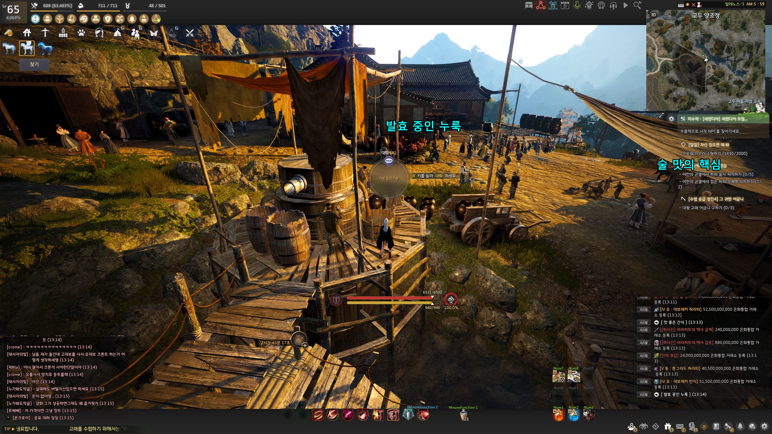
Task: Click the red health bar
Action: tap(389, 298)
